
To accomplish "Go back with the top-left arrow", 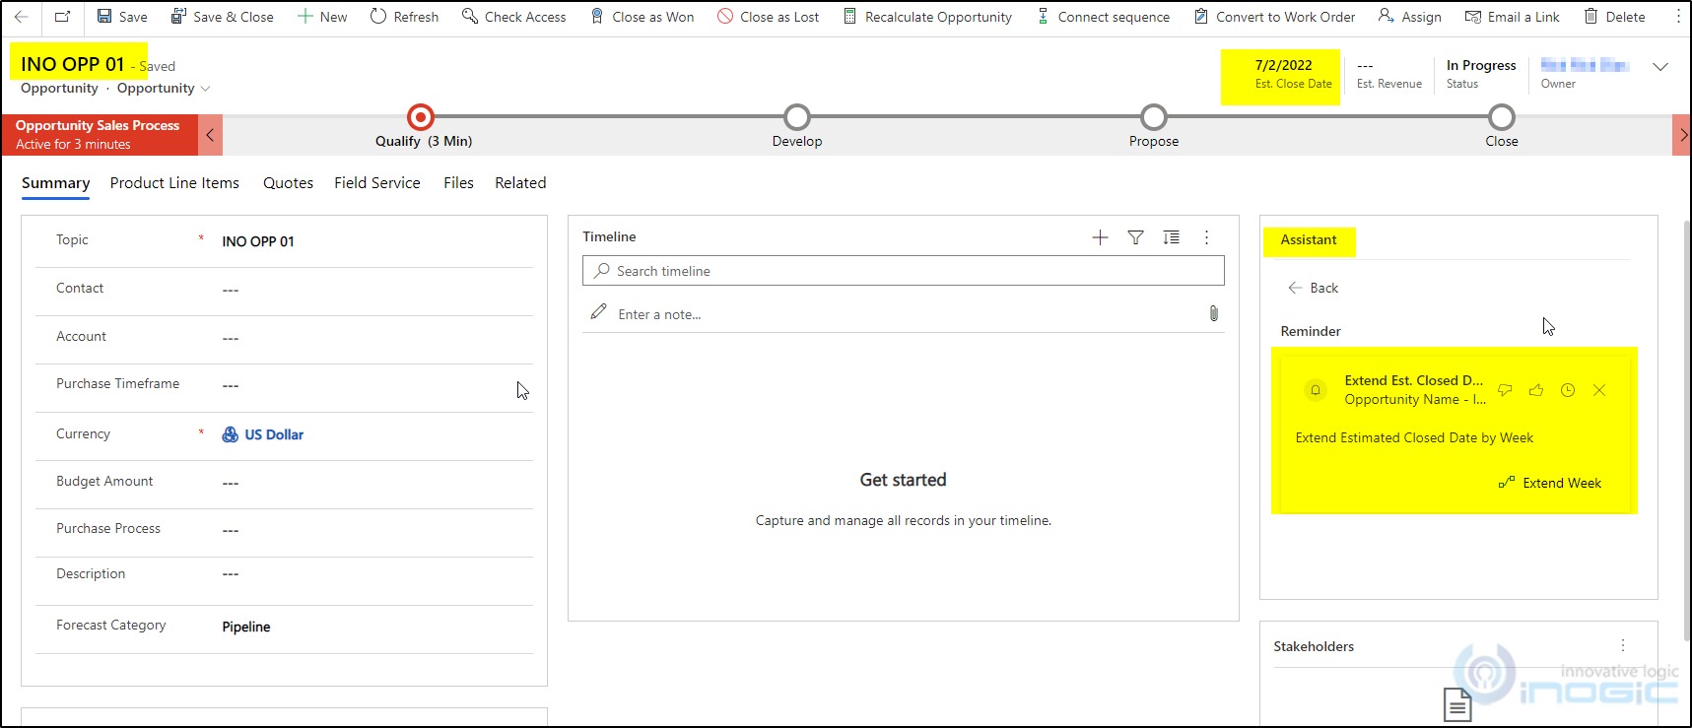I will 21,17.
